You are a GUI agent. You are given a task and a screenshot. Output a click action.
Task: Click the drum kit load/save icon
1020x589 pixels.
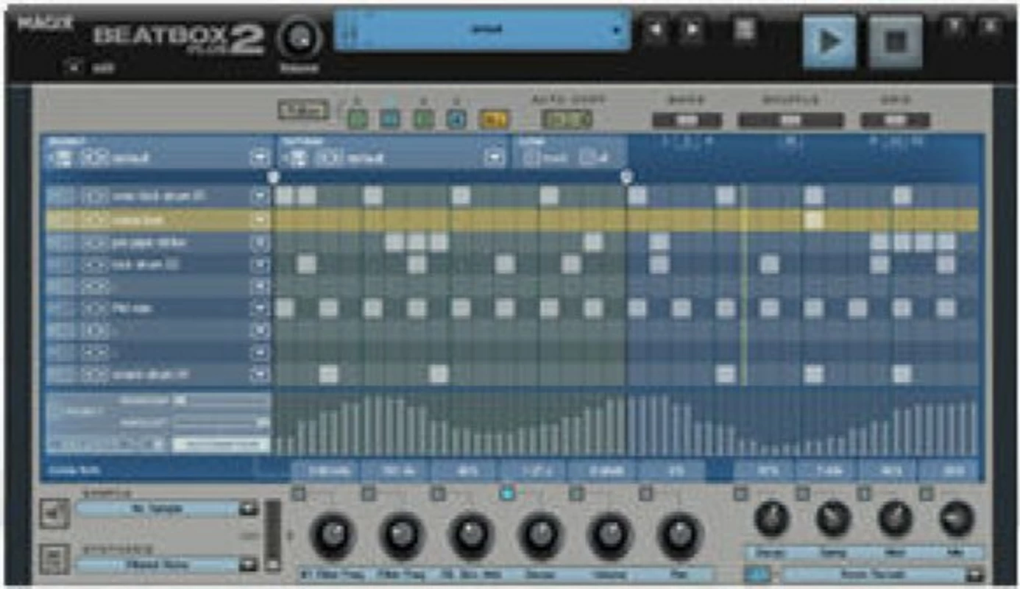point(62,158)
